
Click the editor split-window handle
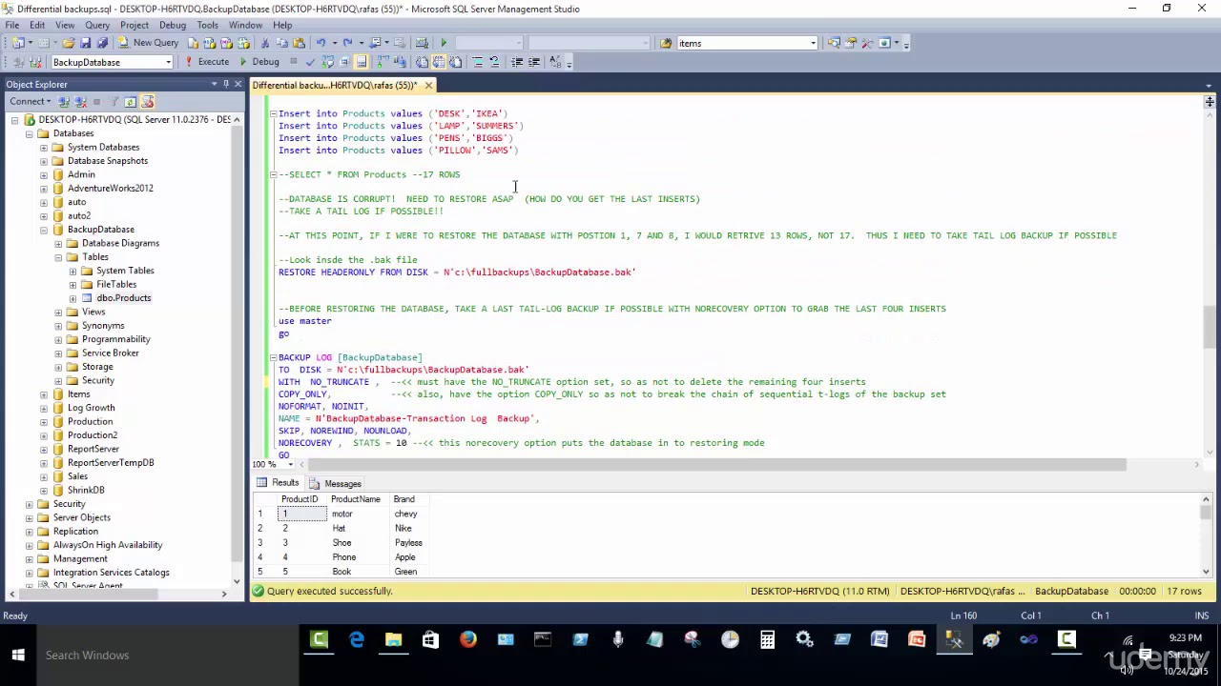point(1209,100)
